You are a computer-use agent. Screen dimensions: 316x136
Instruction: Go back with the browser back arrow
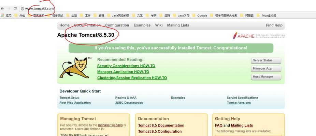tap(2, 8)
